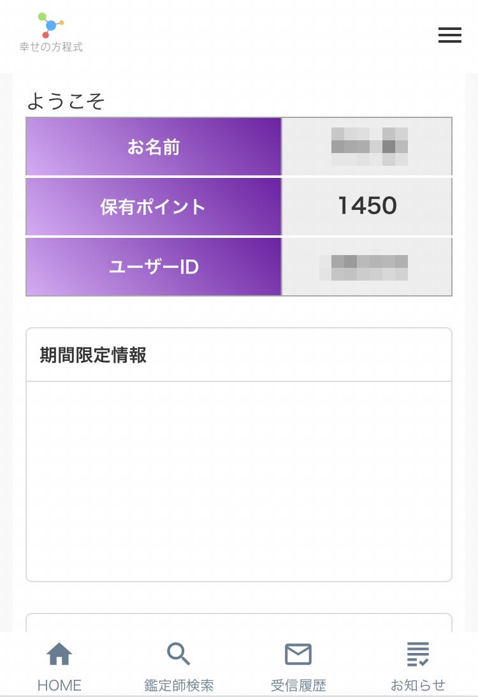The width and height of the screenshot is (478, 697).
Task: Open the hamburger menu
Action: (x=449, y=35)
